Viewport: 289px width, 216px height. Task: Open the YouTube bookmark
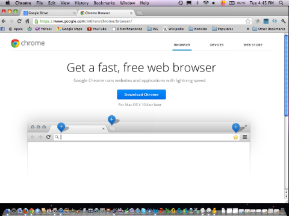click(97, 29)
